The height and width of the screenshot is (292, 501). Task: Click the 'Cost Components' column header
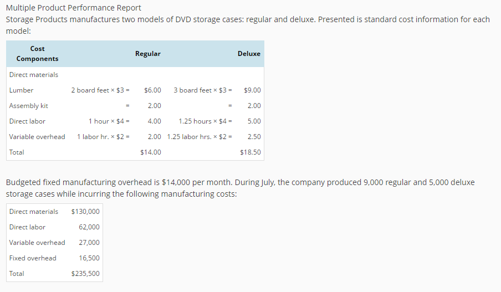[37, 54]
